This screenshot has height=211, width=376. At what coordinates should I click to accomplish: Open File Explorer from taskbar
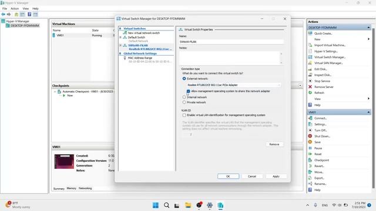click(188, 205)
